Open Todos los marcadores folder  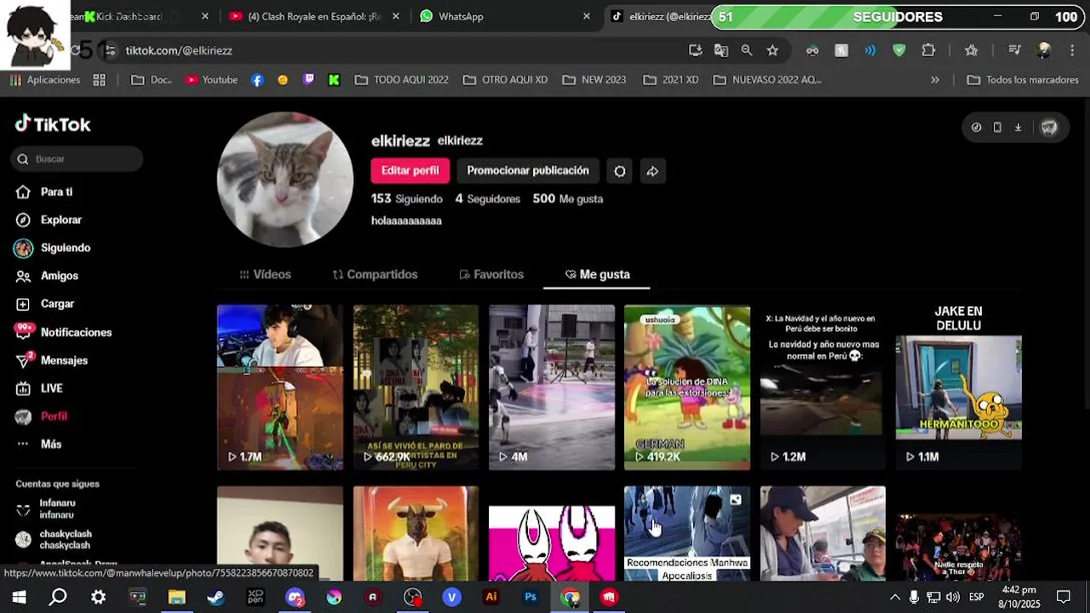1023,80
